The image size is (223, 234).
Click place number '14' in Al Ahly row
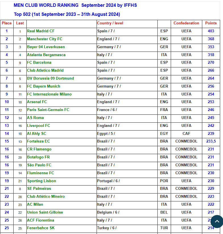[x=7, y=133]
